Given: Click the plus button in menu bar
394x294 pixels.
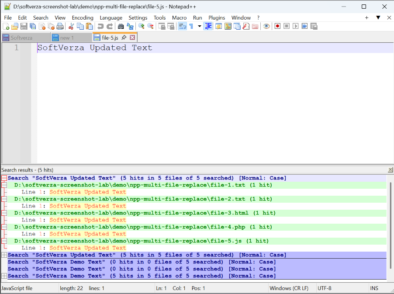Looking at the screenshot, I should point(366,17).
